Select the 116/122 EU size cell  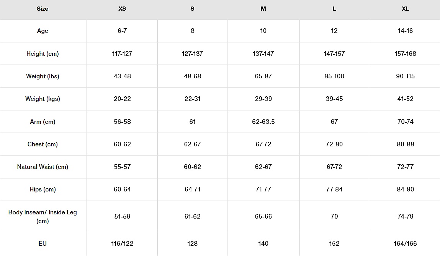122,243
